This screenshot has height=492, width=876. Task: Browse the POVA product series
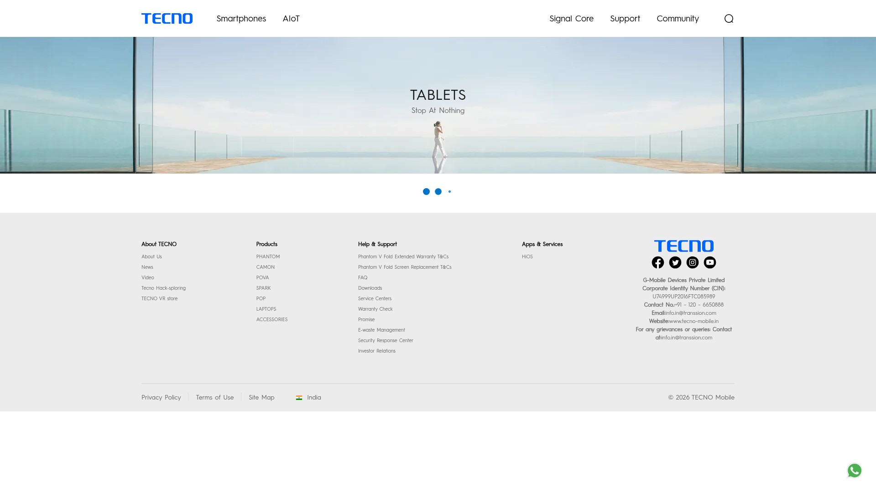(x=262, y=278)
